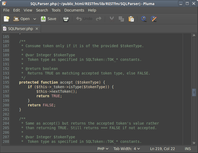Open Find with the magnifier icon
Screen dimensions: 198x153
click(144, 19)
